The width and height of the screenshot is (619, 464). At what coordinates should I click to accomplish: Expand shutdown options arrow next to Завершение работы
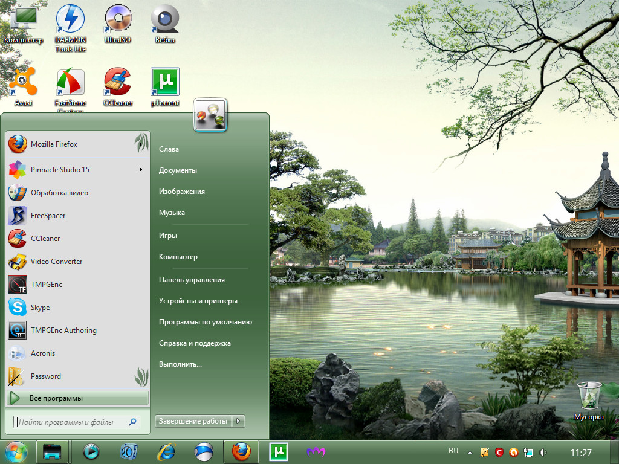click(239, 421)
